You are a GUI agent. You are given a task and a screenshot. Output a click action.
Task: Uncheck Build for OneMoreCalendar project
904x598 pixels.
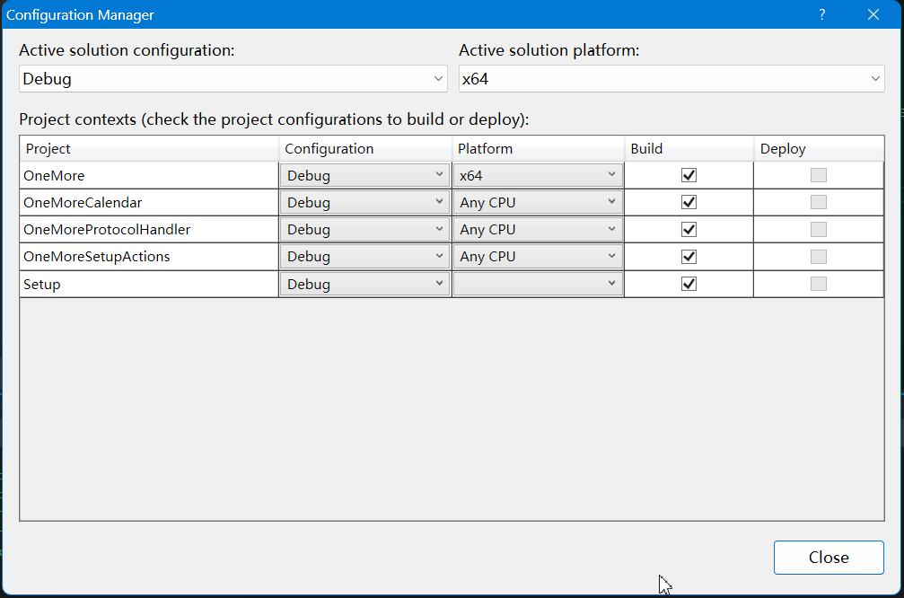(x=689, y=202)
